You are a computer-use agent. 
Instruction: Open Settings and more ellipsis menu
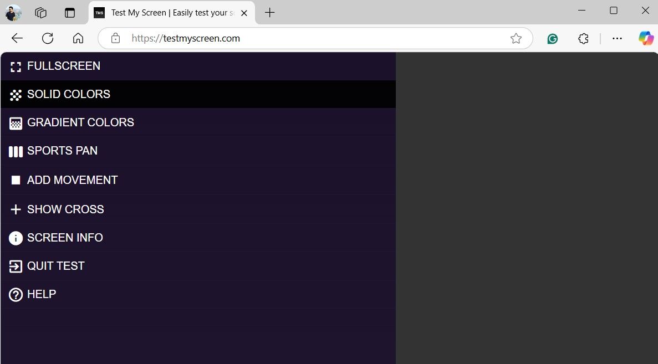pos(617,39)
